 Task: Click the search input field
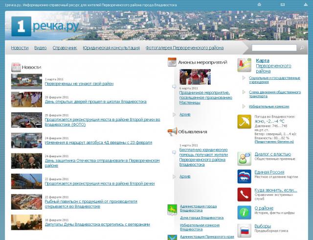point(274,48)
